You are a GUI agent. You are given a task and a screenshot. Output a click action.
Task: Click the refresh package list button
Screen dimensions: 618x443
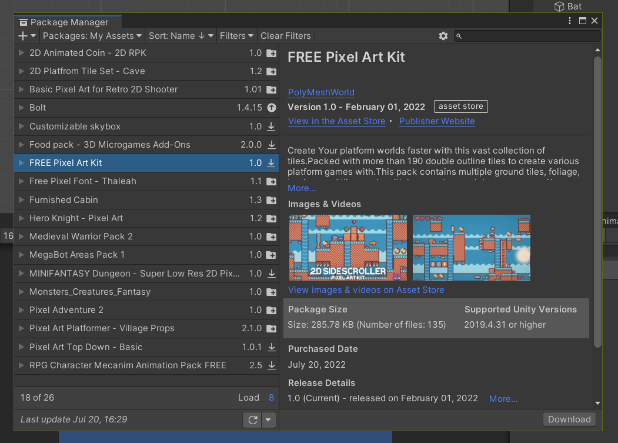pos(253,419)
